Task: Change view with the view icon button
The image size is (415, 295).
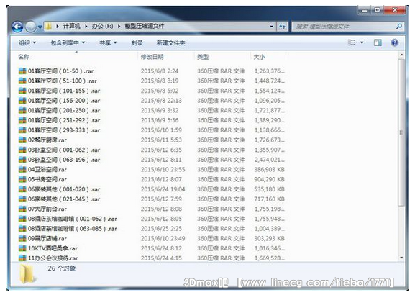Action: coord(352,42)
